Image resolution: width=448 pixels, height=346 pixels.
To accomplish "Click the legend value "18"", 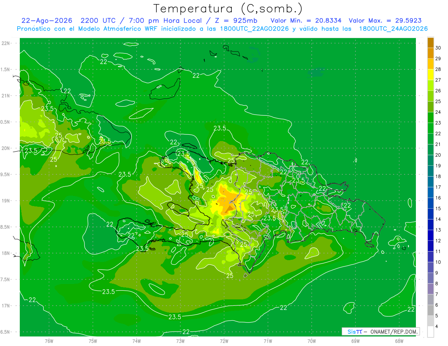I will tap(438, 176).
